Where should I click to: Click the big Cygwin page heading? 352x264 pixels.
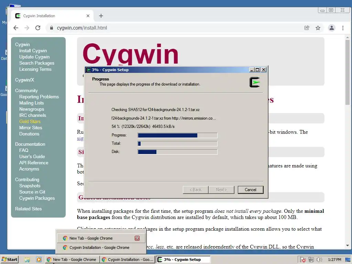click(130, 54)
